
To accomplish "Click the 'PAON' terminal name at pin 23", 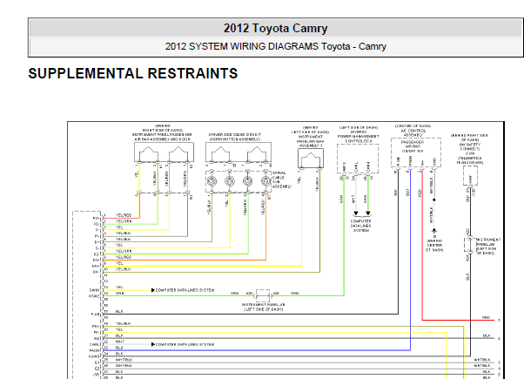I will (x=95, y=350).
